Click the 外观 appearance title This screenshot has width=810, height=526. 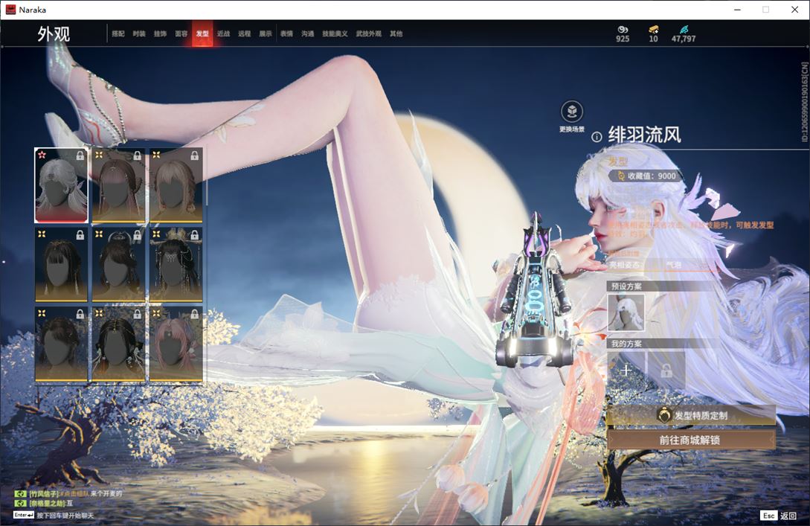tap(54, 34)
